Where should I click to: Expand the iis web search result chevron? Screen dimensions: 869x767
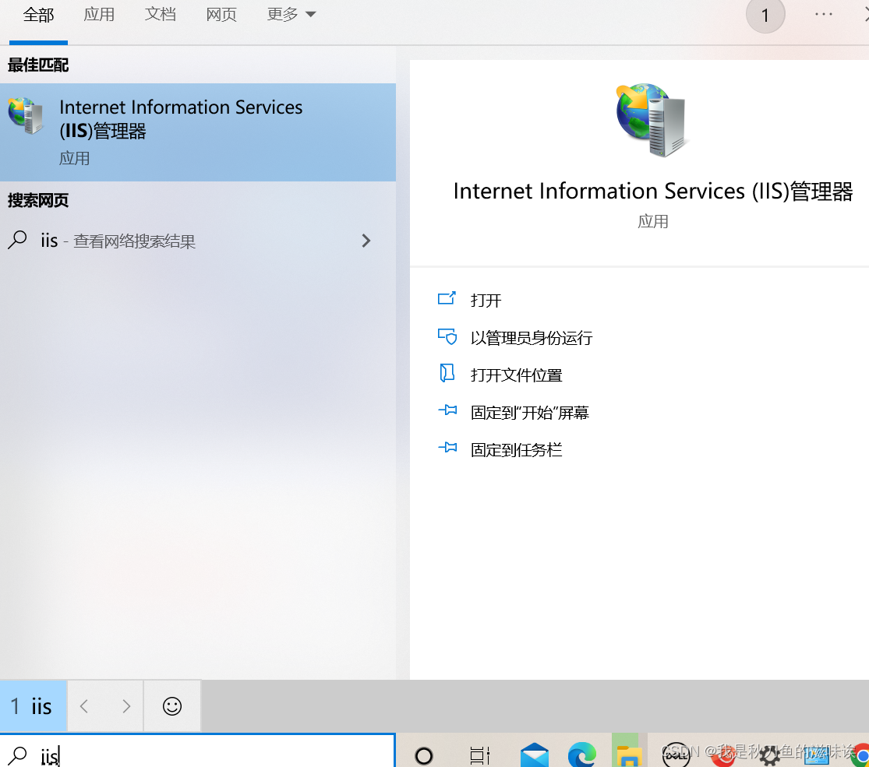click(366, 241)
